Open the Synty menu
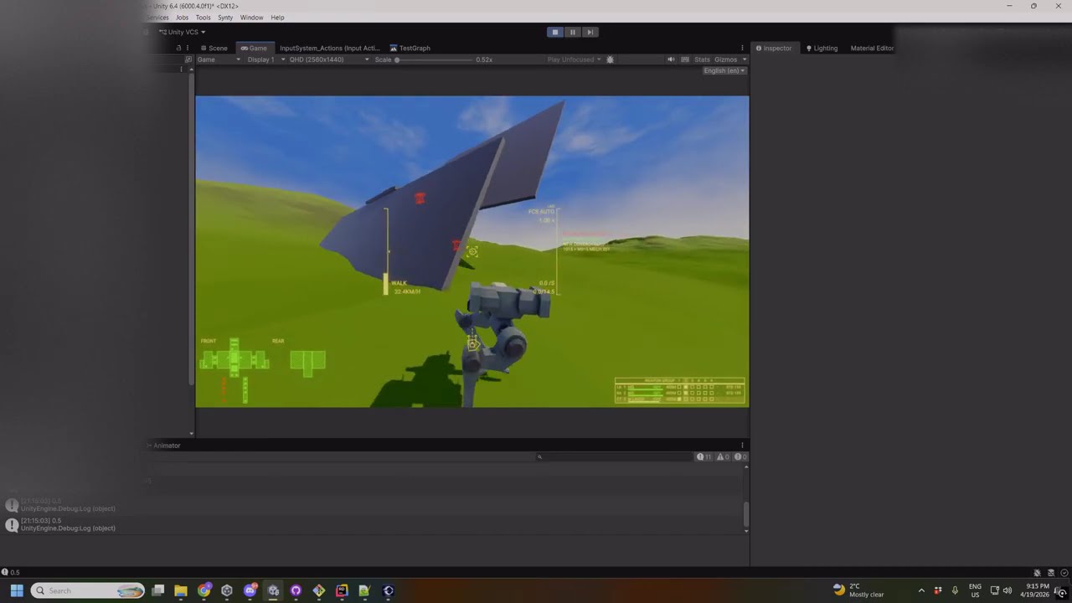 click(x=225, y=18)
